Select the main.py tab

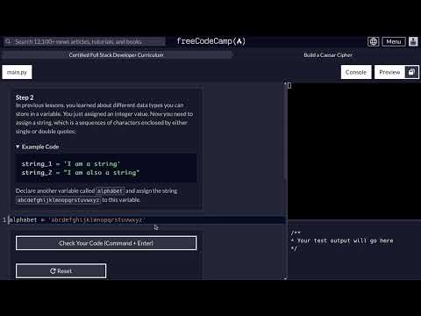tap(17, 72)
